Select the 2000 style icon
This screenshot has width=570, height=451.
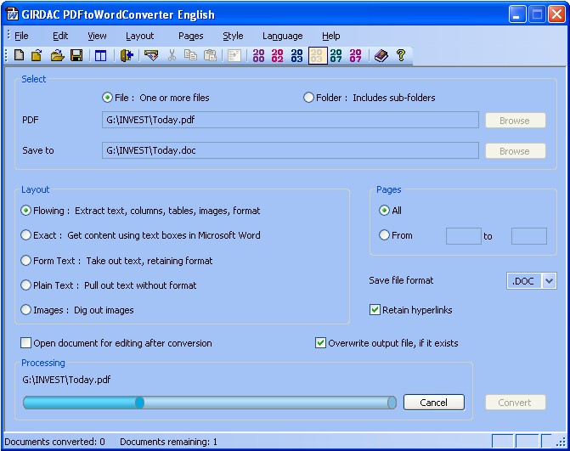pyautogui.click(x=258, y=55)
